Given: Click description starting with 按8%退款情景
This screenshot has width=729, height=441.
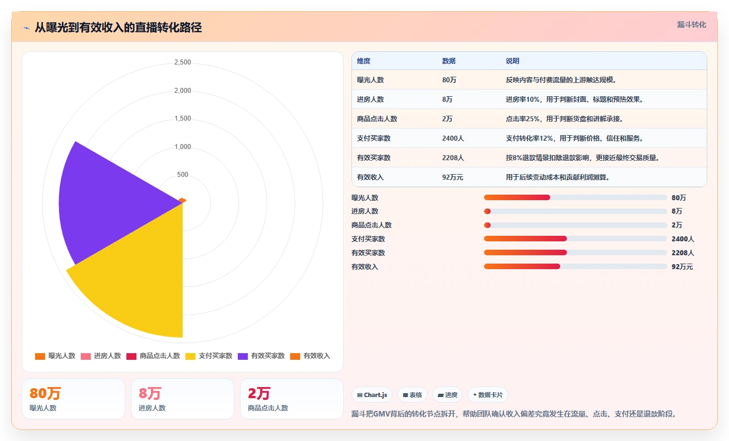Looking at the screenshot, I should (583, 157).
